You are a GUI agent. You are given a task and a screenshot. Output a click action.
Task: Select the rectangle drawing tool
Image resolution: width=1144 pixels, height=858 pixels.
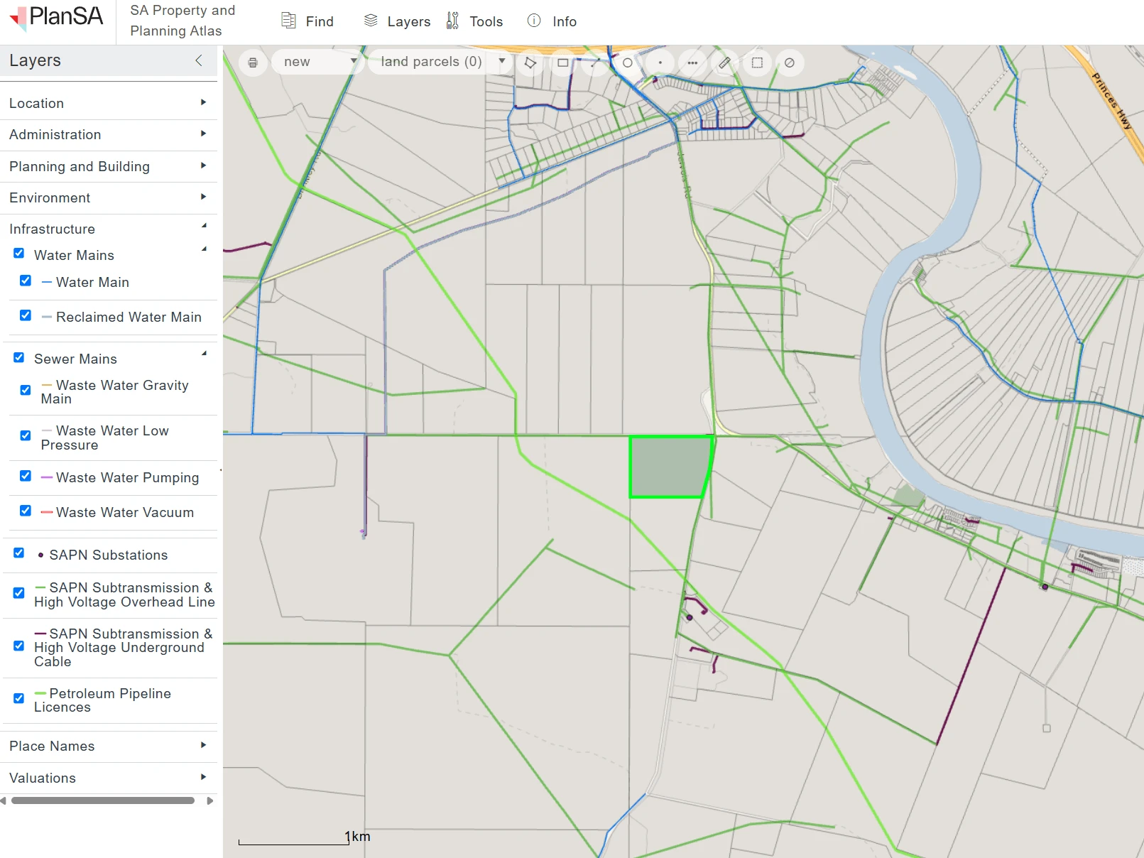(x=563, y=63)
